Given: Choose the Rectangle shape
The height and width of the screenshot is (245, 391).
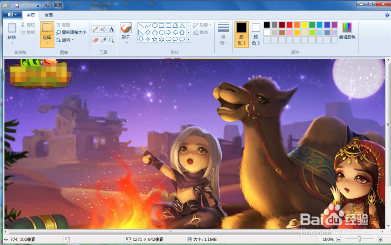Looking at the screenshot, I should [x=161, y=25].
